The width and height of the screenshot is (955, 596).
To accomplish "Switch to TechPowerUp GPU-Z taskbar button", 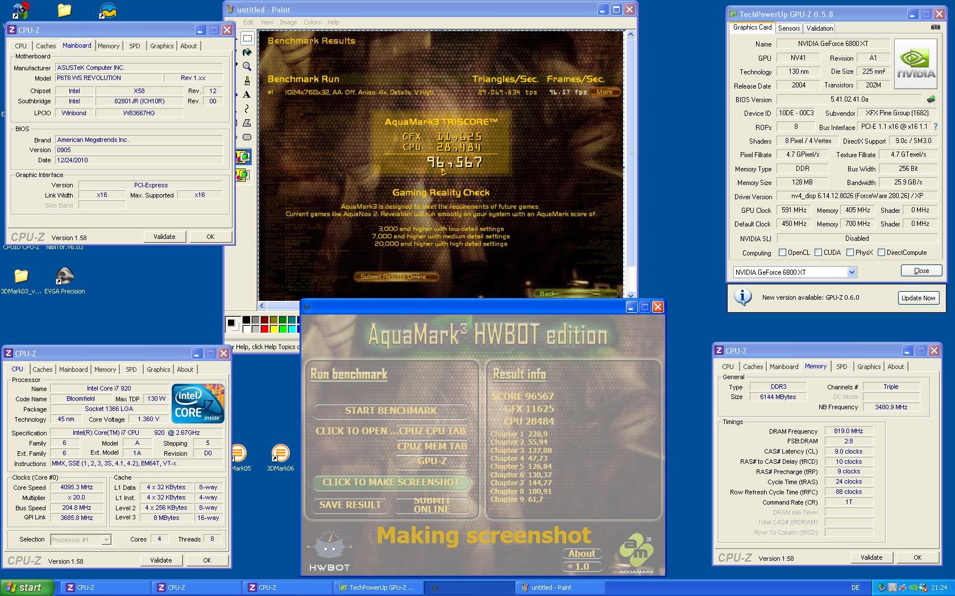I will tap(377, 587).
